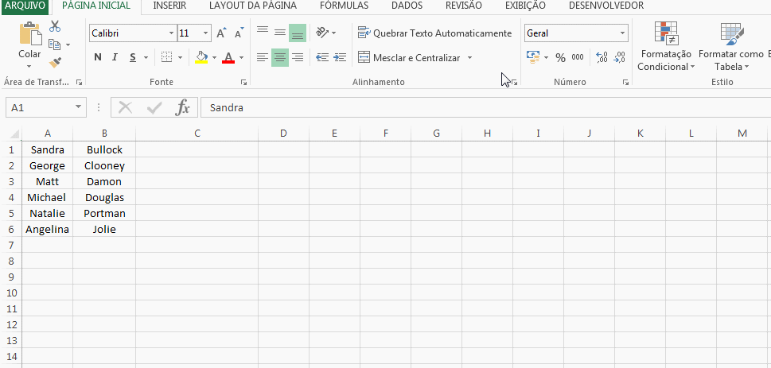Click Quebrar Texto Automaticamente
771x368 pixels.
[434, 33]
